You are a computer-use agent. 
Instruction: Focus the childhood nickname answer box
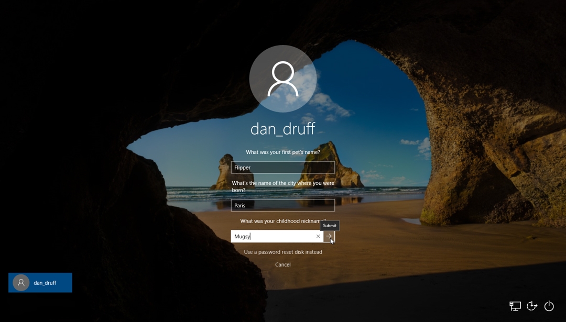(x=273, y=236)
